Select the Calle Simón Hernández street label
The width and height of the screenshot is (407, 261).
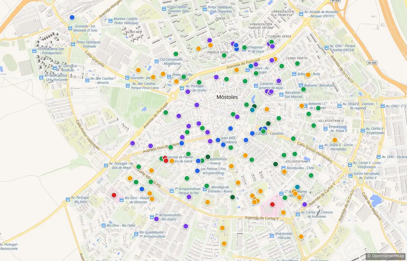(314, 152)
